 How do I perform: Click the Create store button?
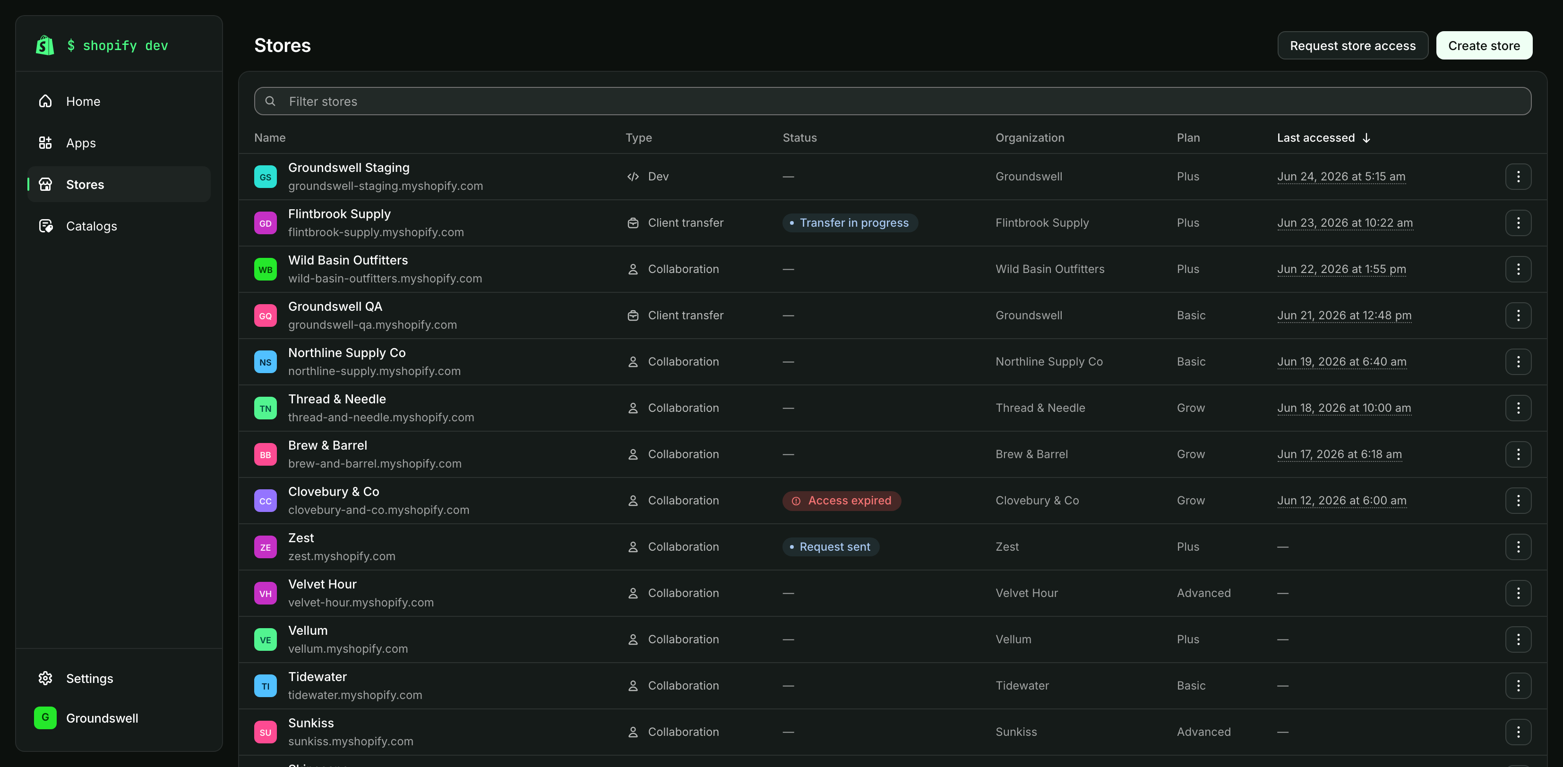point(1484,45)
